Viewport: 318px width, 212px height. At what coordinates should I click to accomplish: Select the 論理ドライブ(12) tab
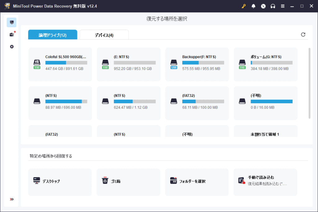coord(52,35)
